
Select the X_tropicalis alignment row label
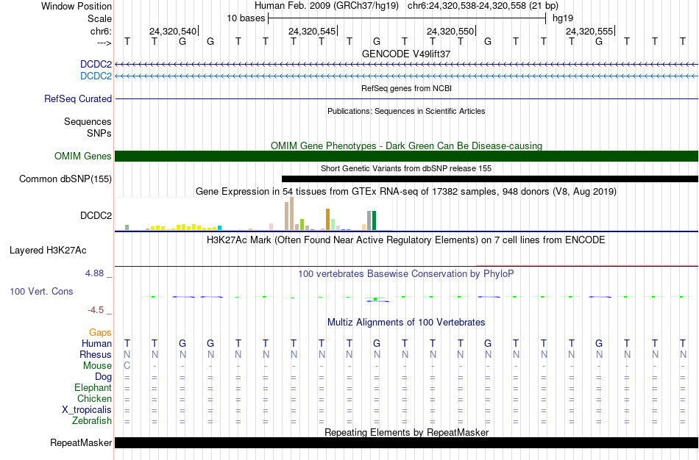pyautogui.click(x=87, y=410)
